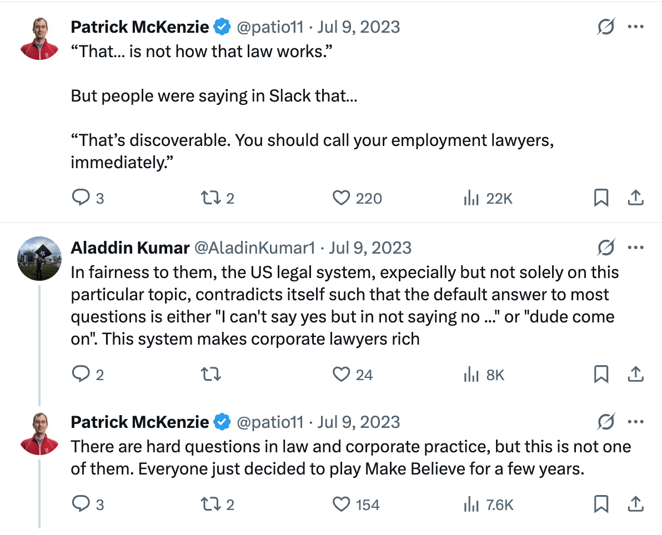
Task: Open the @AladinKumar1 profile handle
Action: pos(254,248)
